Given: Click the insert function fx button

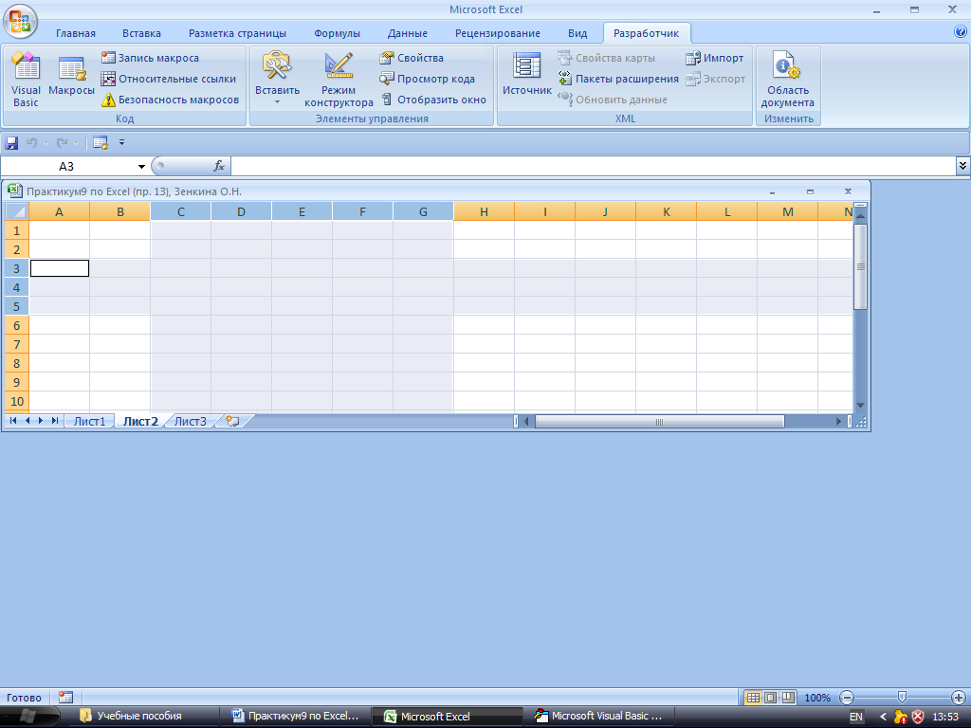Looking at the screenshot, I should pos(219,166).
